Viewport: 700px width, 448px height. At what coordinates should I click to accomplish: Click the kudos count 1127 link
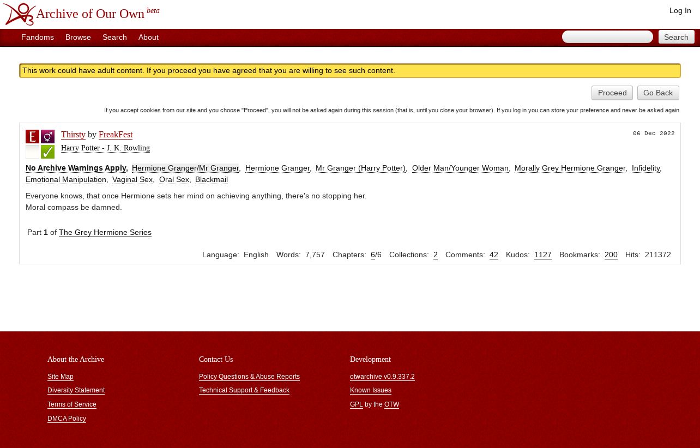click(x=543, y=255)
